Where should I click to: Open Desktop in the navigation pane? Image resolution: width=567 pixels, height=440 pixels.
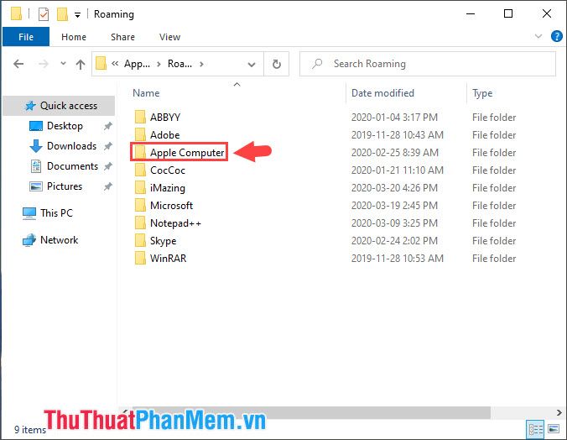coord(65,126)
